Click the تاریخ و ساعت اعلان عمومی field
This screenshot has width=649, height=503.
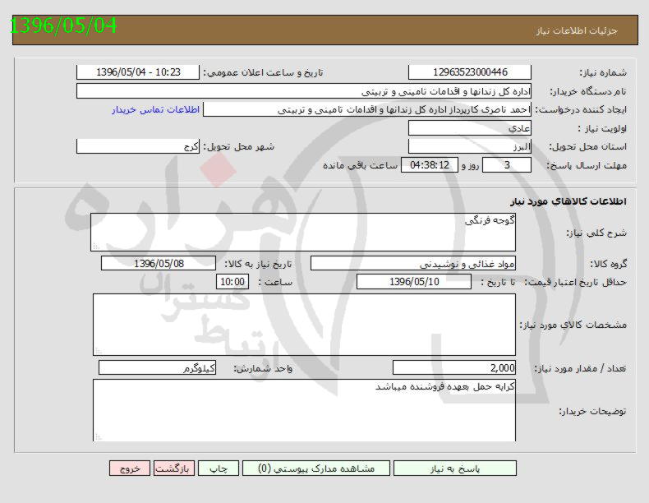(137, 72)
